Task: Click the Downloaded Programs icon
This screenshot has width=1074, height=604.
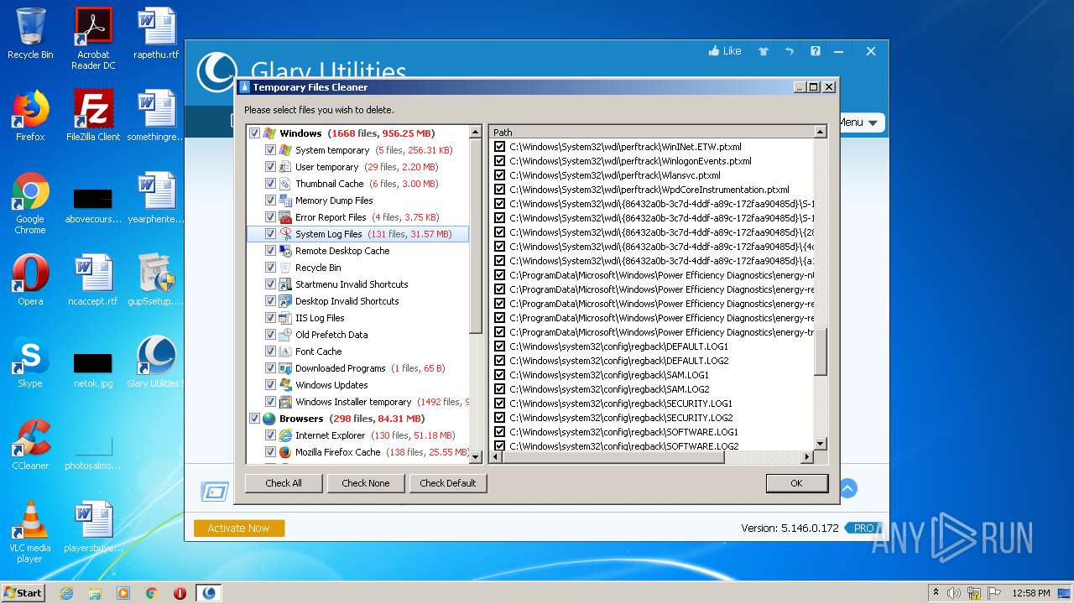Action: [285, 368]
